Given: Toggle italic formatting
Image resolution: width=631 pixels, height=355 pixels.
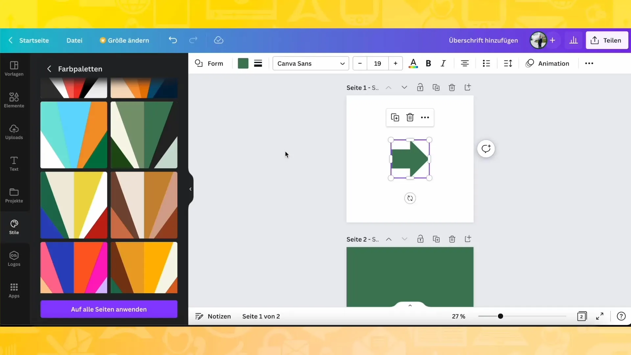Looking at the screenshot, I should click(443, 63).
